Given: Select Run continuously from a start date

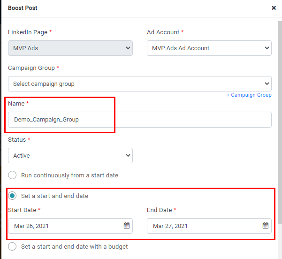Looking at the screenshot, I should (x=12, y=175).
